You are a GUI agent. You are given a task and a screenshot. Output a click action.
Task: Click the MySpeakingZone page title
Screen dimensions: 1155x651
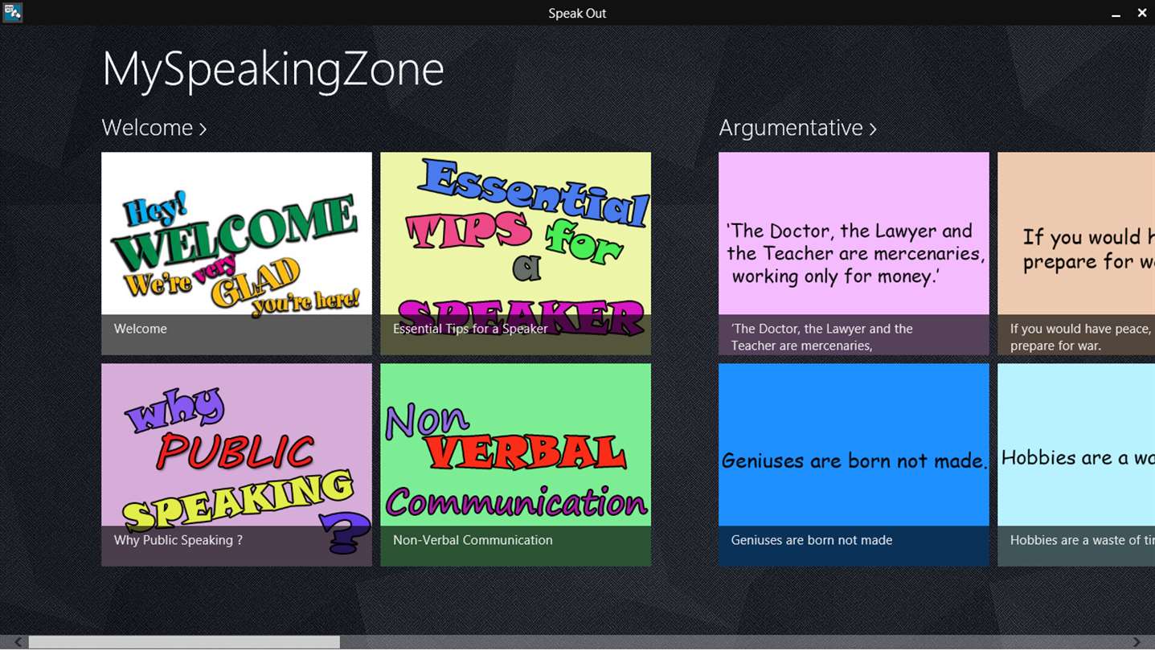click(273, 70)
